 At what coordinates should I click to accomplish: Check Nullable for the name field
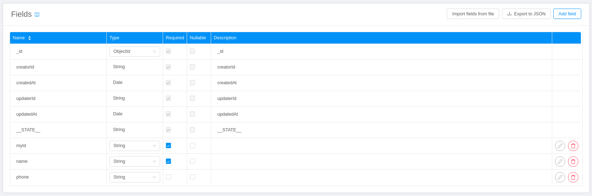point(192,161)
